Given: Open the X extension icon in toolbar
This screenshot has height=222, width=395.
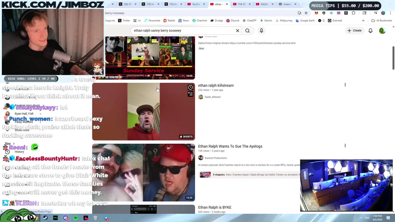Looking at the screenshot, I should click(346, 13).
